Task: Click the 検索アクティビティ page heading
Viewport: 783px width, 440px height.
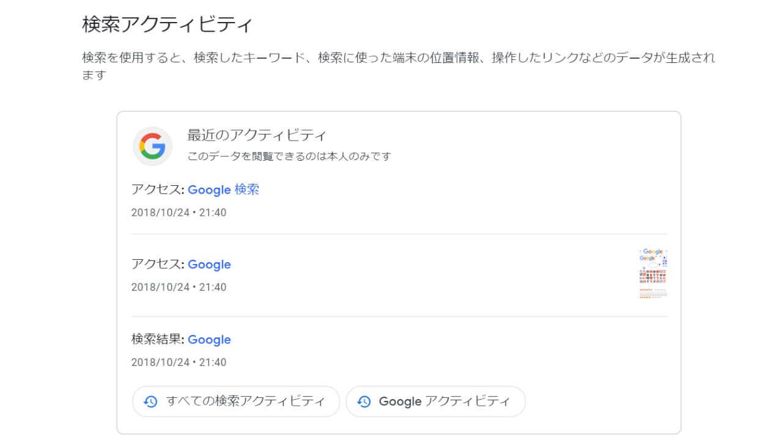Action: point(167,25)
